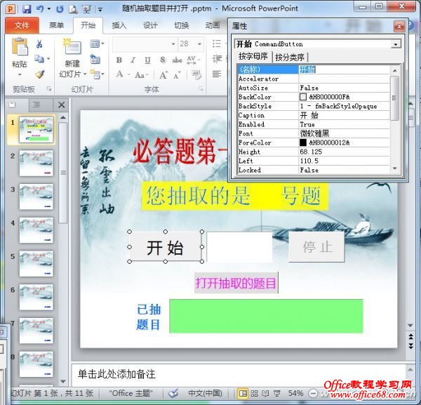Open the font size 28 dropdown
Viewport: 421px width, 405px height.
[199, 44]
